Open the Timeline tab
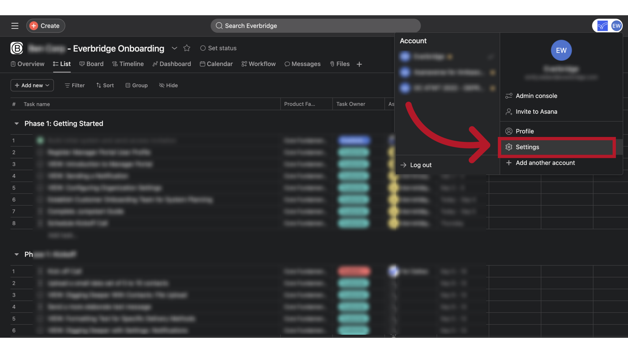Viewport: 628px width, 353px height. click(x=128, y=64)
